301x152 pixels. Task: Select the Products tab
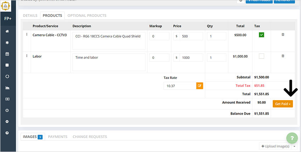pyautogui.click(x=52, y=16)
